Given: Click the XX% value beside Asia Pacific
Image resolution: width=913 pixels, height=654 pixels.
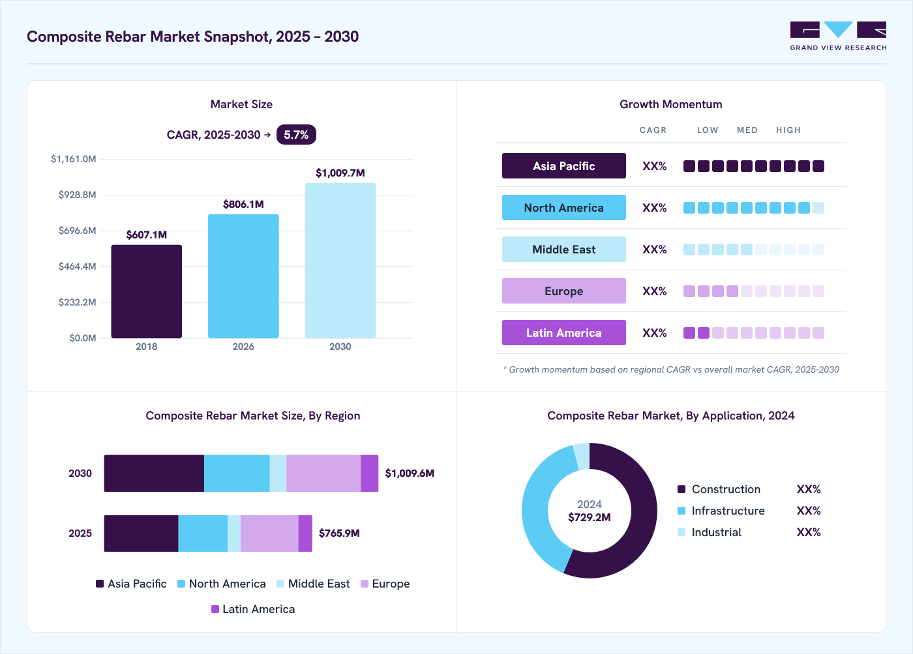Looking at the screenshot, I should pos(655,166).
